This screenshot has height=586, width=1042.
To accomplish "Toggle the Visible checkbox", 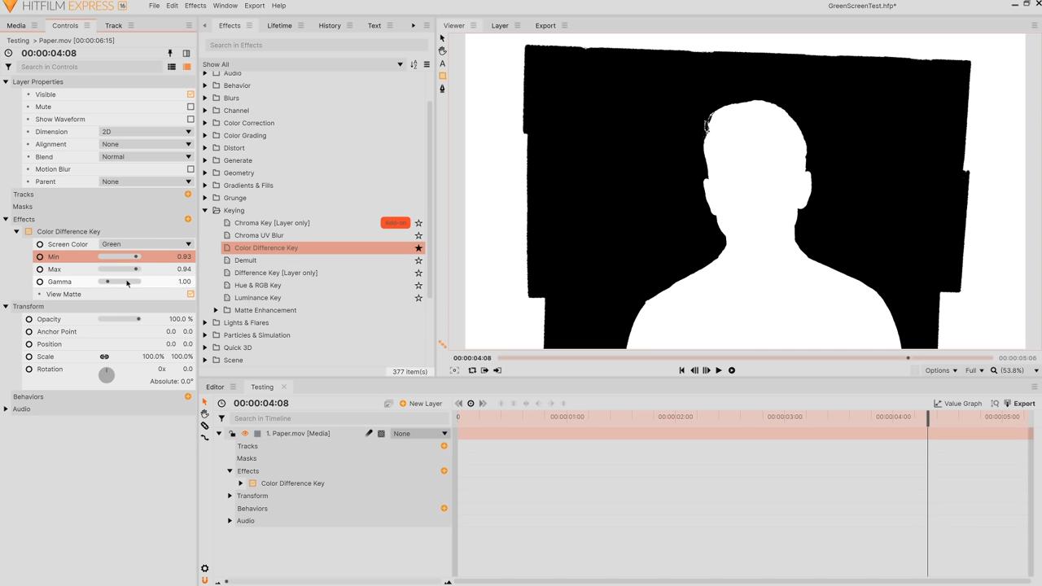I will click(190, 94).
